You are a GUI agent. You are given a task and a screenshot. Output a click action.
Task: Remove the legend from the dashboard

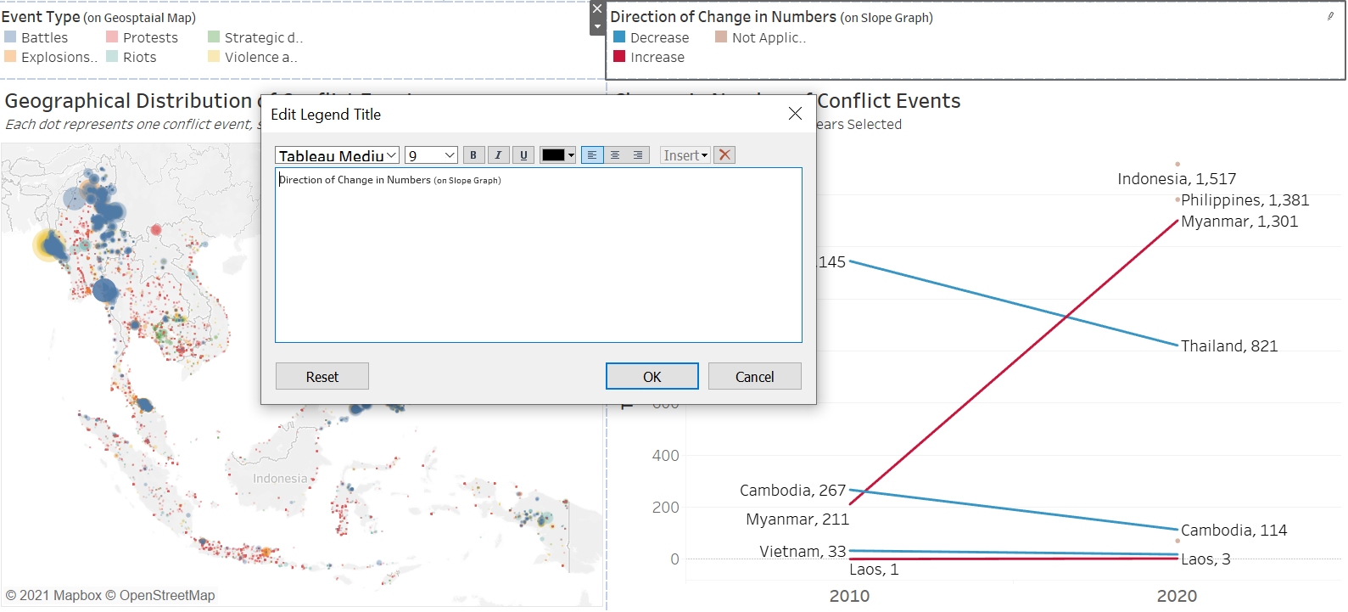click(x=597, y=8)
